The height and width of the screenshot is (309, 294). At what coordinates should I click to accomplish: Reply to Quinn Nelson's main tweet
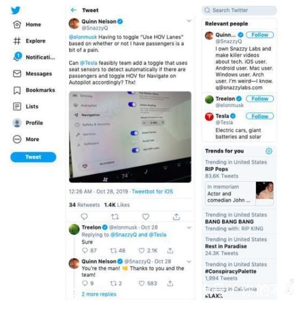tap(84, 217)
